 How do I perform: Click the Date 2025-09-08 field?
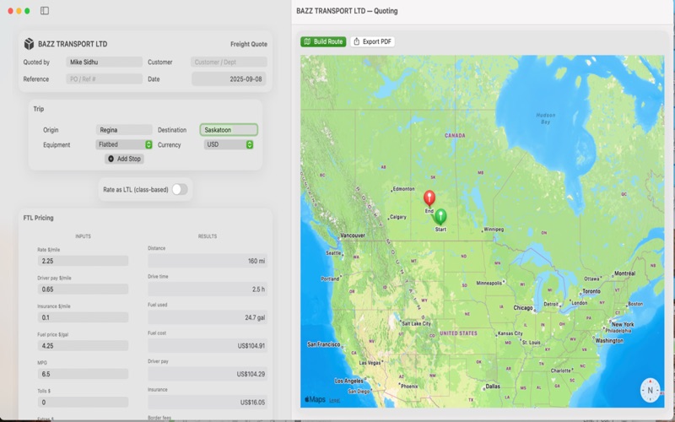(229, 79)
